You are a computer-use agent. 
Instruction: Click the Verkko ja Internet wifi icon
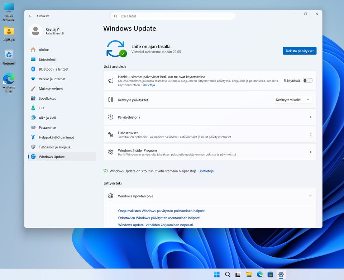[33, 79]
